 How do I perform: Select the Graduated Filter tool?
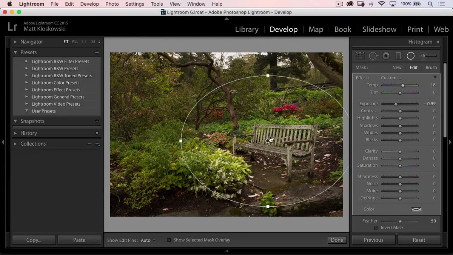[x=398, y=56]
